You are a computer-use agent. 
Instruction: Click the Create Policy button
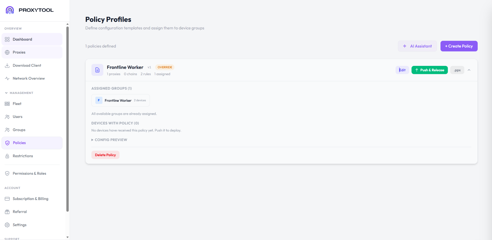459,46
